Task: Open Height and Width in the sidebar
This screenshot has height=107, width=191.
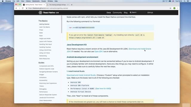Action: [45, 38]
